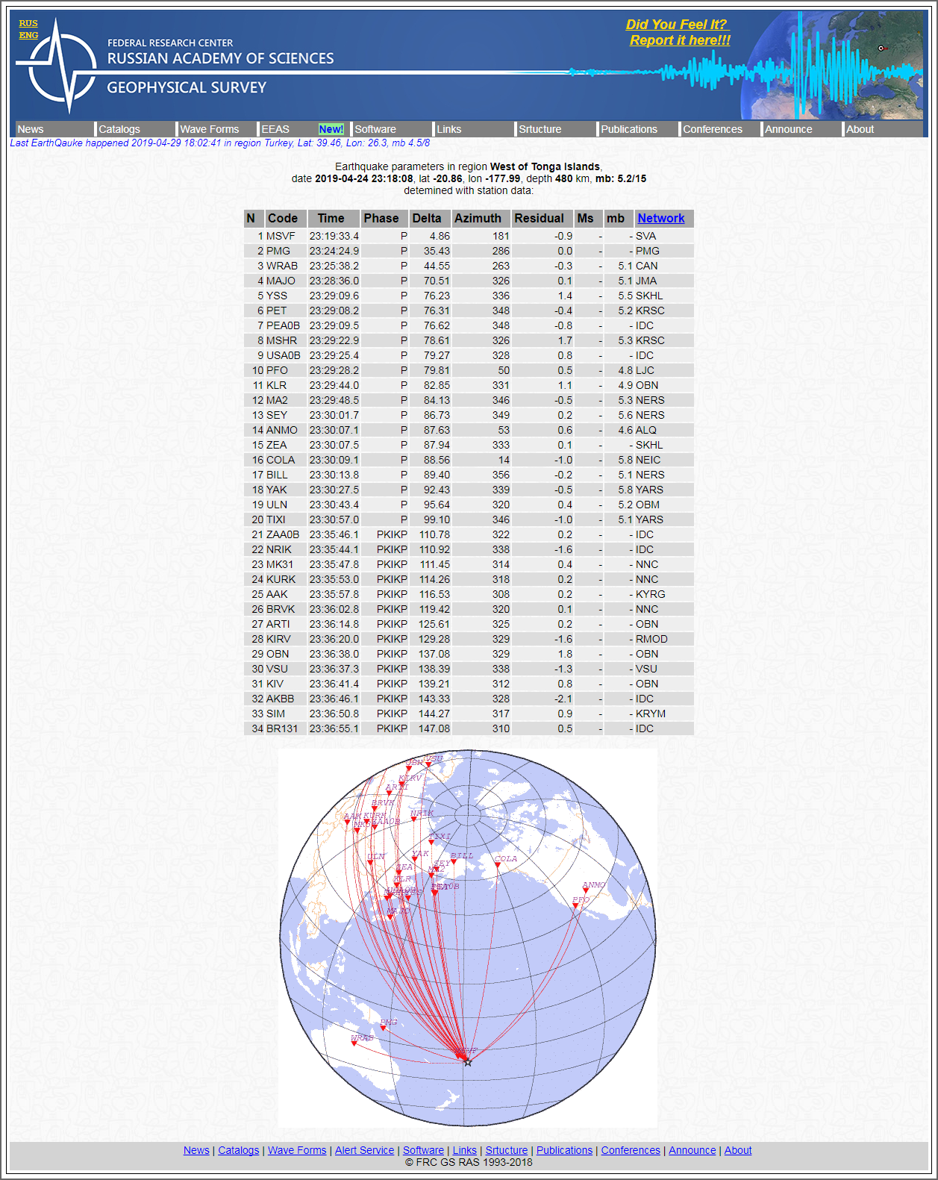Open the EEAS menu item
This screenshot has height=1180, width=938.
(x=275, y=129)
